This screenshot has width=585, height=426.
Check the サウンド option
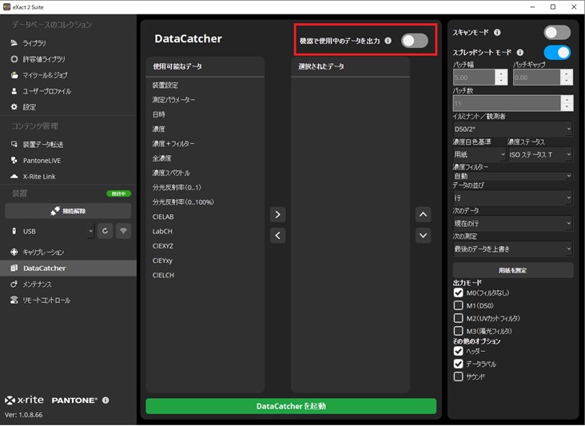pyautogui.click(x=458, y=376)
